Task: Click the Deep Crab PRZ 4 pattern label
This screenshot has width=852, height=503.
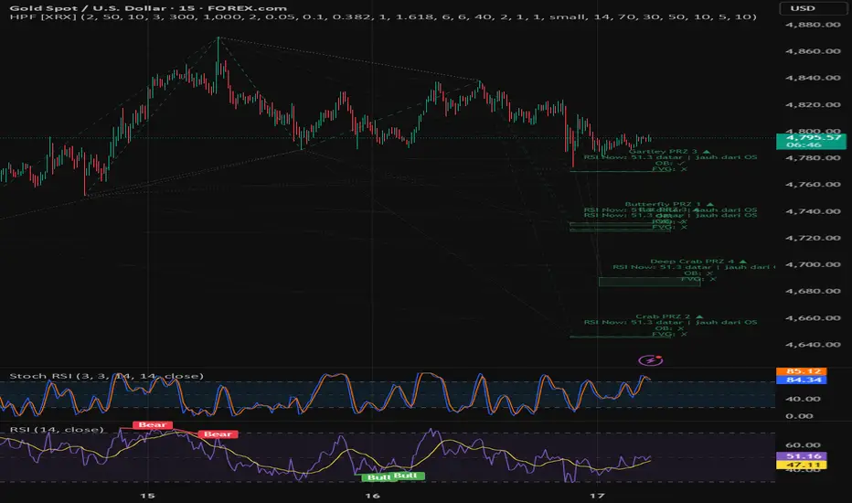Action: (x=698, y=261)
